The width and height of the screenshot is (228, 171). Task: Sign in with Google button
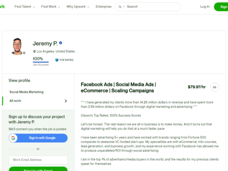coord(38,138)
